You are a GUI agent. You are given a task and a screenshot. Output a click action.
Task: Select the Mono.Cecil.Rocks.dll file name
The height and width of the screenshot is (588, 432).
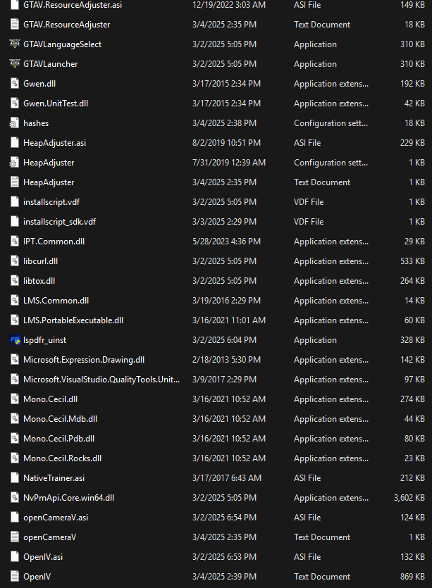(62, 458)
